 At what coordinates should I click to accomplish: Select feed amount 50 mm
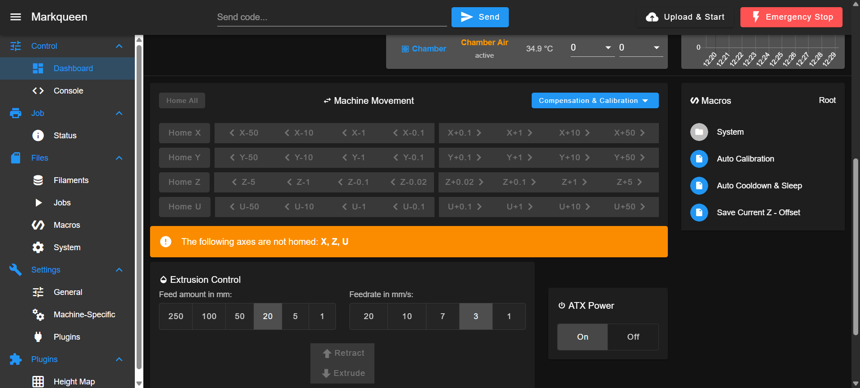point(240,316)
